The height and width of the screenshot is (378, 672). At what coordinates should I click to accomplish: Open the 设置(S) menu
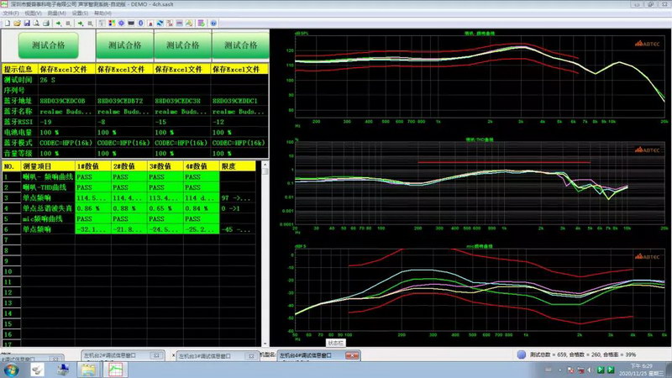click(80, 13)
